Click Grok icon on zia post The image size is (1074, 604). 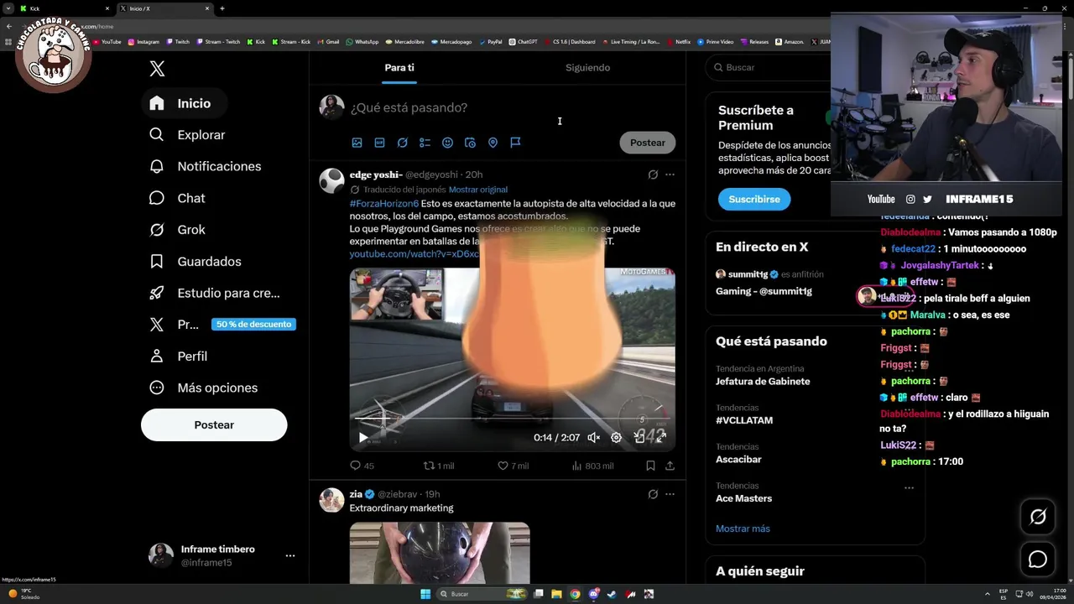653,494
